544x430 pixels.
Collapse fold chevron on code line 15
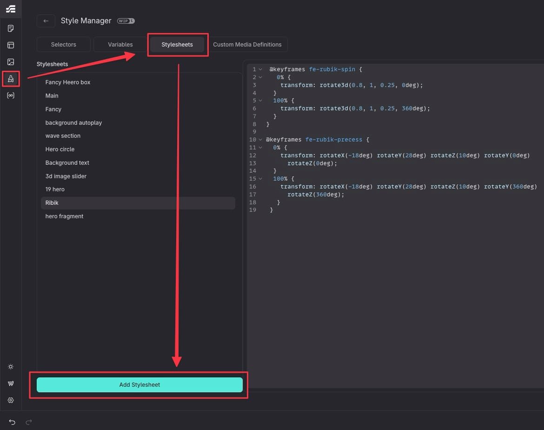[x=260, y=179]
